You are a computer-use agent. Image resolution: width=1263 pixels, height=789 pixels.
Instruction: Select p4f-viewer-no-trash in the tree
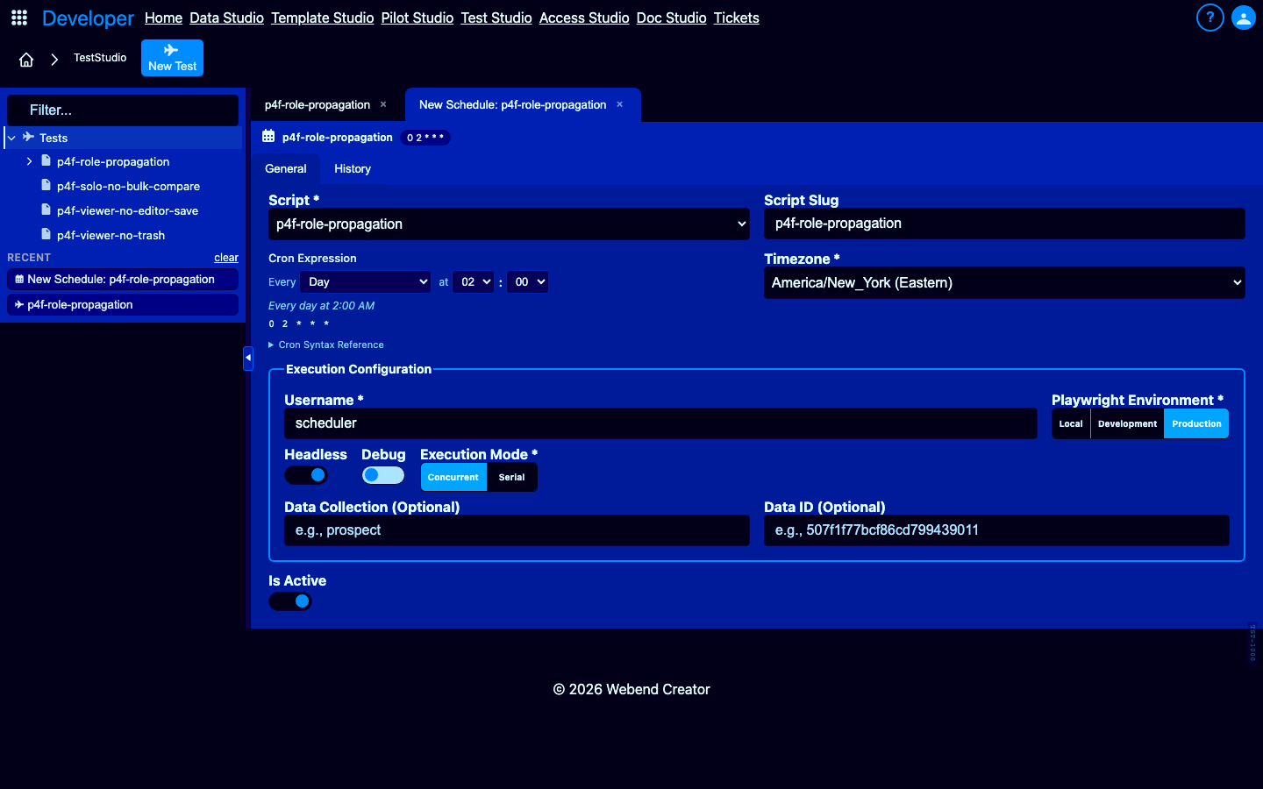[111, 235]
